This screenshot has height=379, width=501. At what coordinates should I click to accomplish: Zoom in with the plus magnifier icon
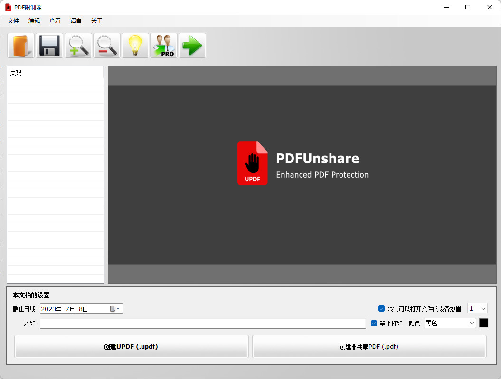pos(78,46)
